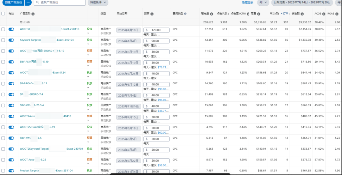This screenshot has height=175, width=342.
Task: Edit the 120.00 budget field
Action: [x=156, y=30]
